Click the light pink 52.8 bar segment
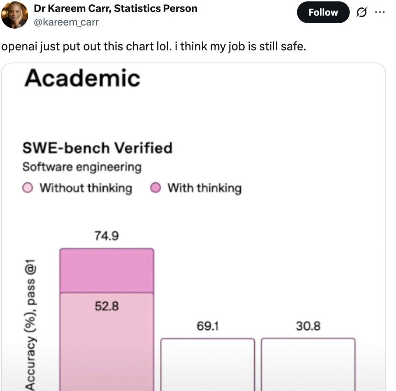Screen dimensions: 396x391 pos(106,341)
